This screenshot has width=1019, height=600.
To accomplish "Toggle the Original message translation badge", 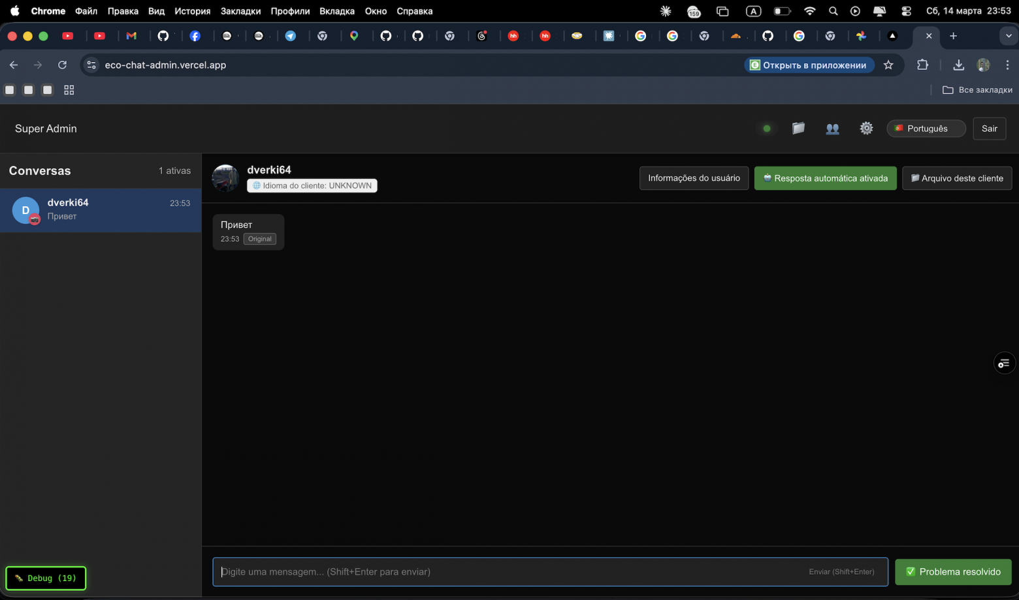I will tap(259, 239).
